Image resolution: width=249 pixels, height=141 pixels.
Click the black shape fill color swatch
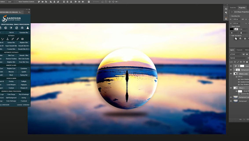231,29
